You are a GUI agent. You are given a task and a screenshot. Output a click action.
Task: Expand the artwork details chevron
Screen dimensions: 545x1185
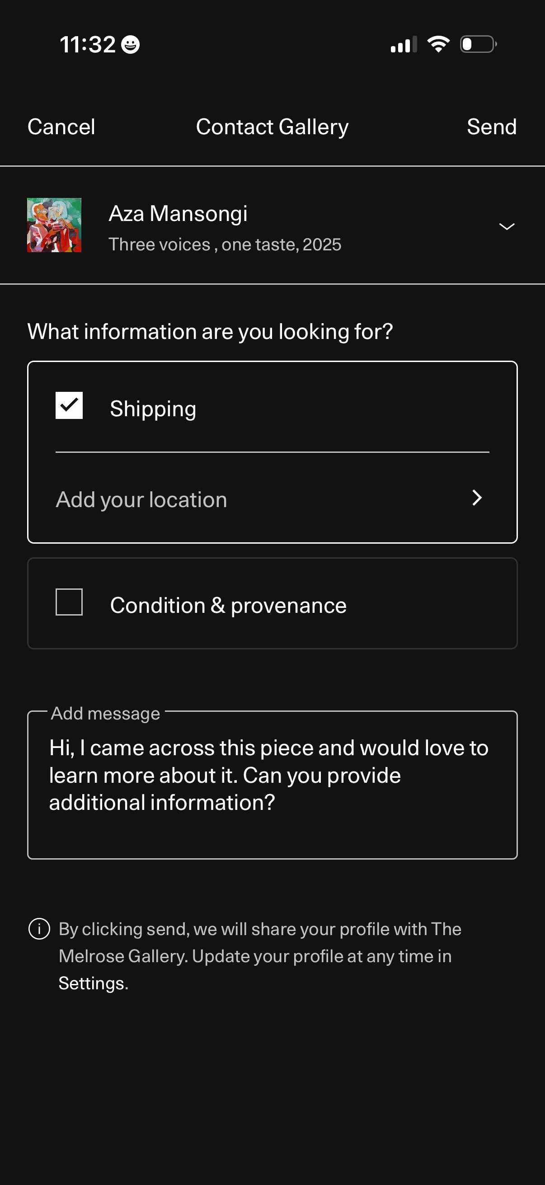pos(507,226)
